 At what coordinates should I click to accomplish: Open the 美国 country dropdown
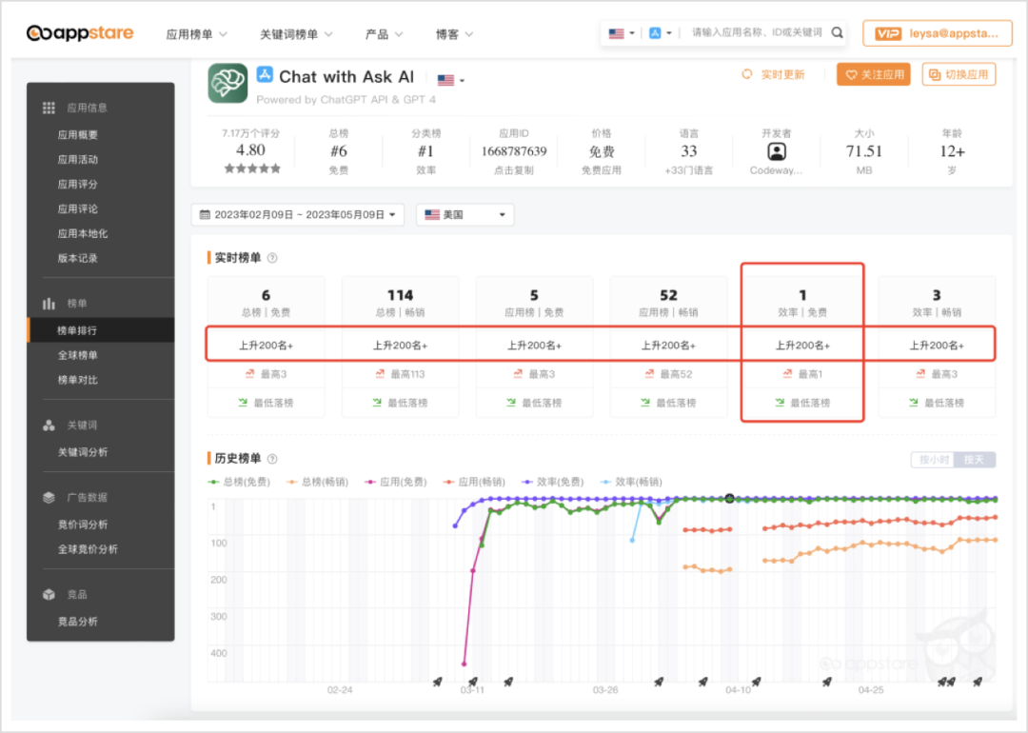tap(465, 214)
